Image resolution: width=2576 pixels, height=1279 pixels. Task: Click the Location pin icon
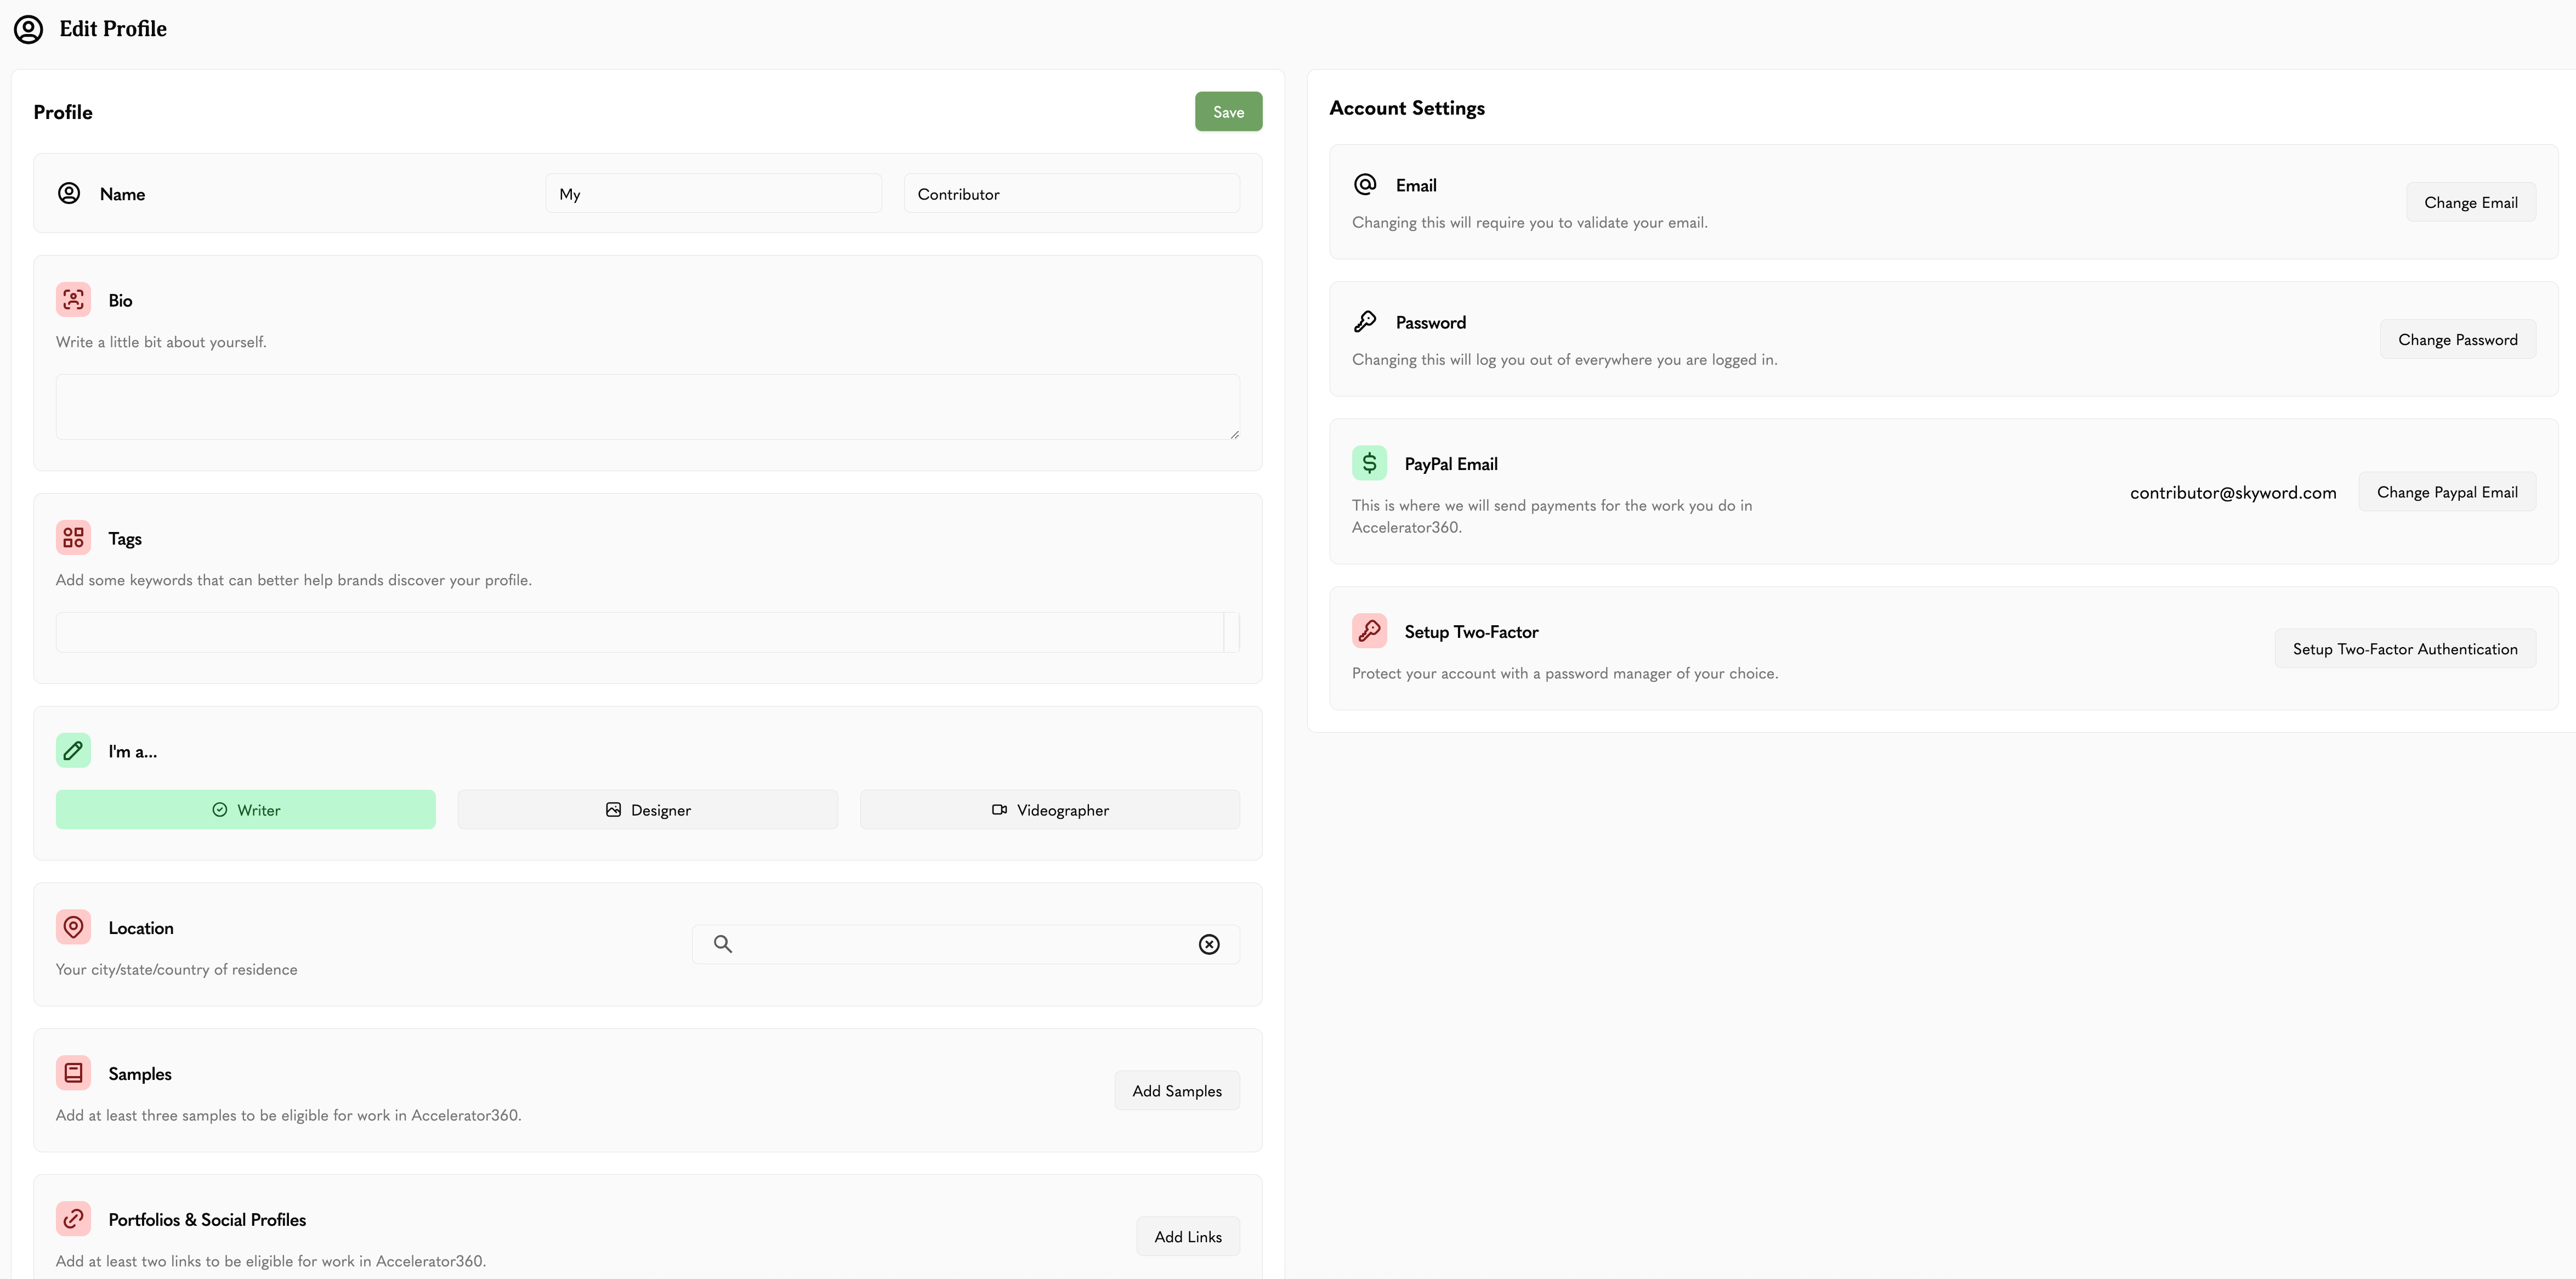73,927
